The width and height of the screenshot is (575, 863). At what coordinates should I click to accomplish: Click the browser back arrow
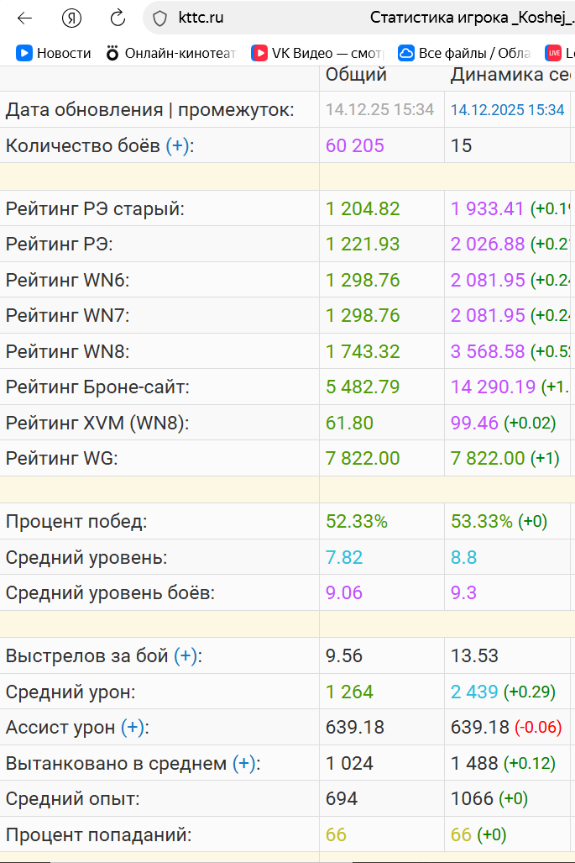tap(25, 18)
